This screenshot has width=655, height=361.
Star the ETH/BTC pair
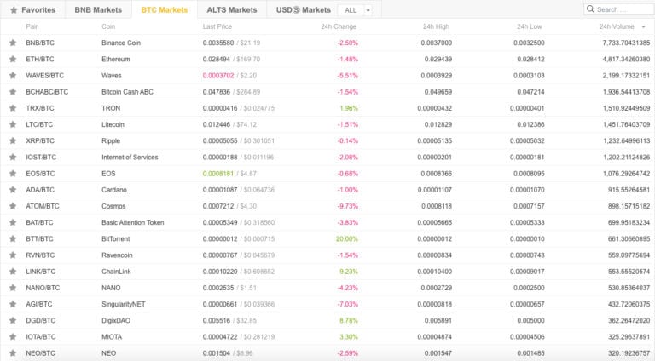(x=13, y=60)
